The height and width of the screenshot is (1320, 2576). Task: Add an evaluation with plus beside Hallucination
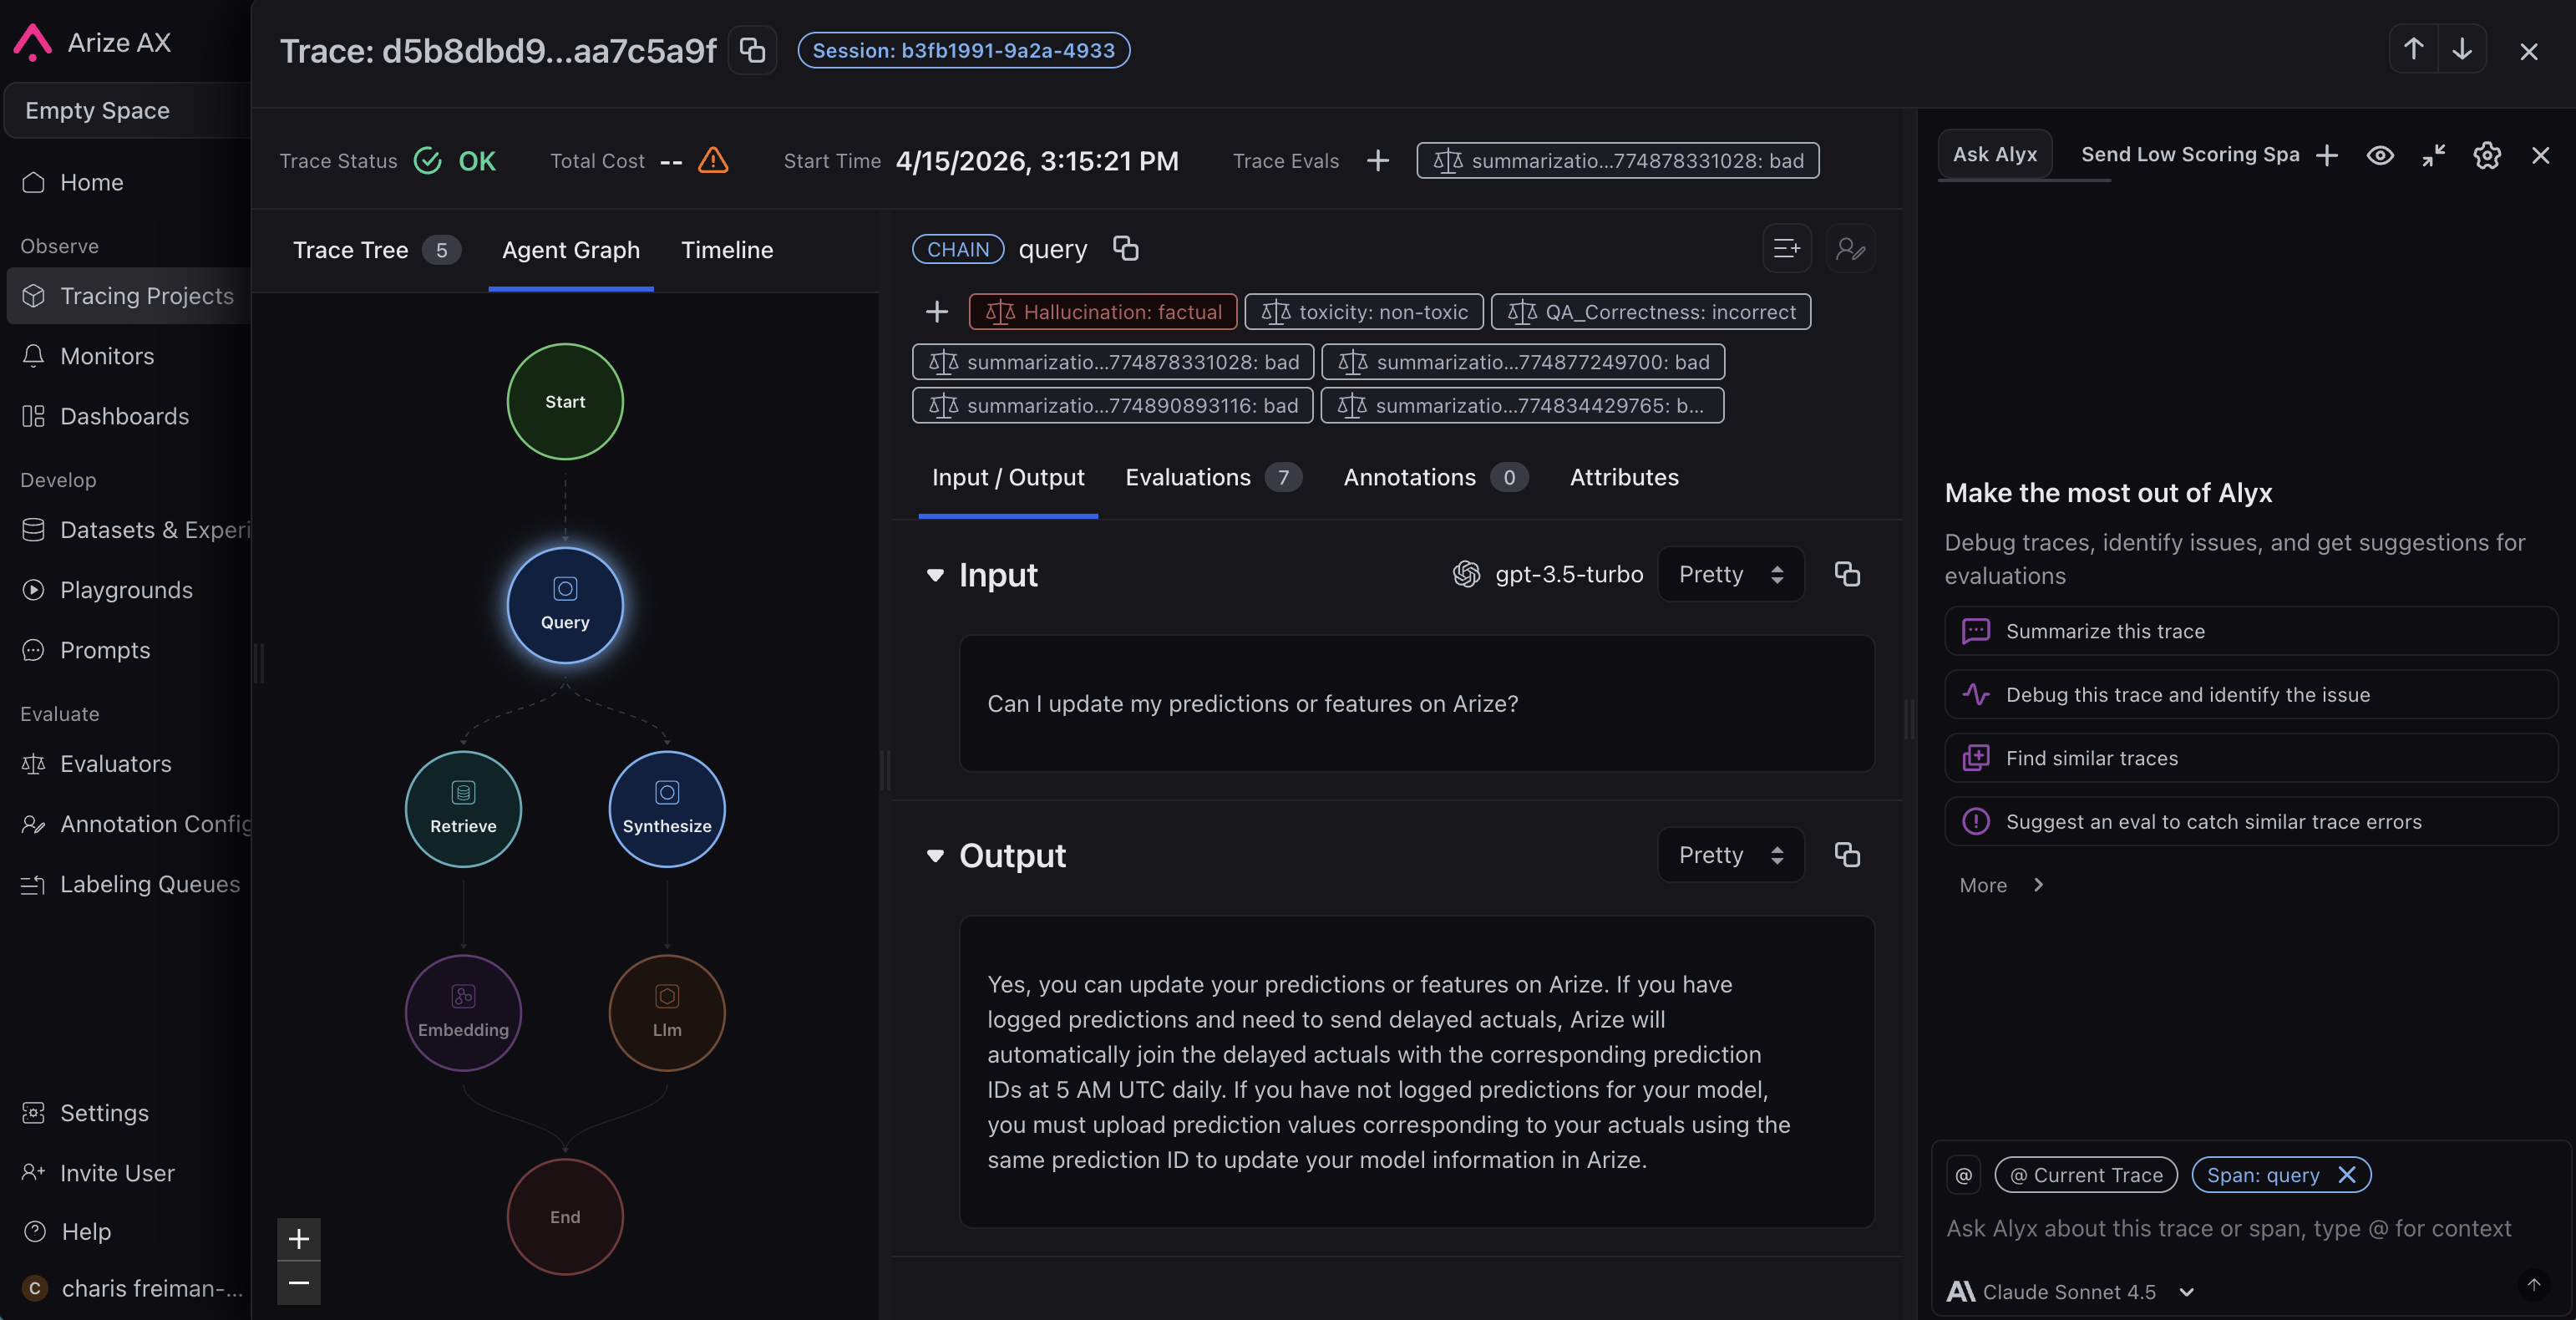tap(936, 312)
